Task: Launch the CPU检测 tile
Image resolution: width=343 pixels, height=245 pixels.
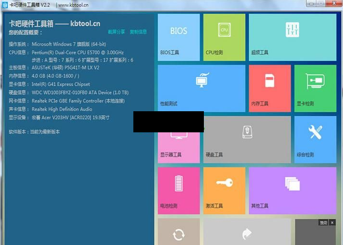Action: coord(224,37)
